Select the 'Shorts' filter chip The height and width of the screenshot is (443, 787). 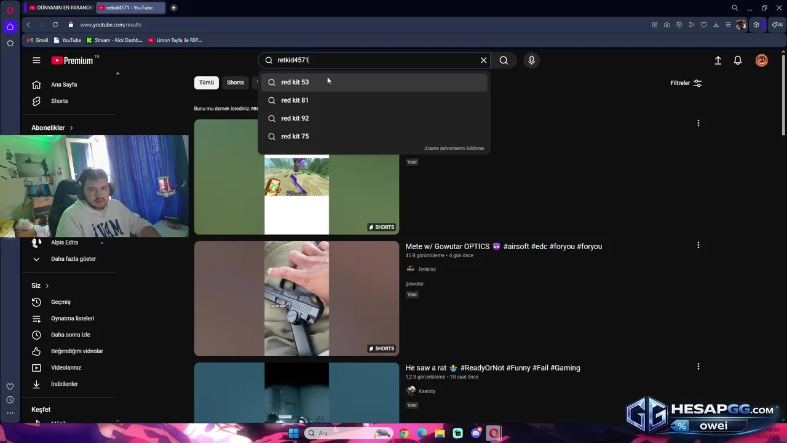pyautogui.click(x=235, y=82)
